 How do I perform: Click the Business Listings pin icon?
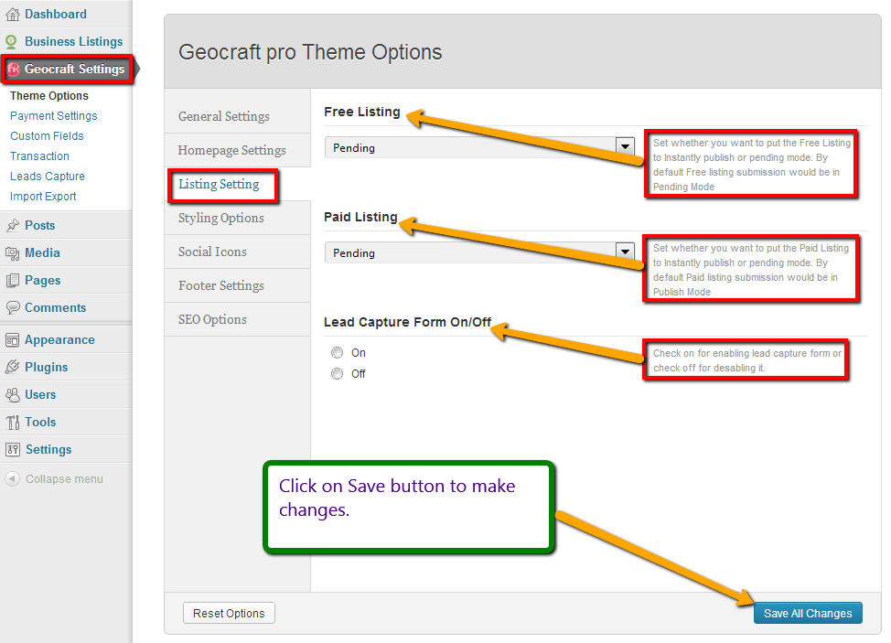click(11, 41)
